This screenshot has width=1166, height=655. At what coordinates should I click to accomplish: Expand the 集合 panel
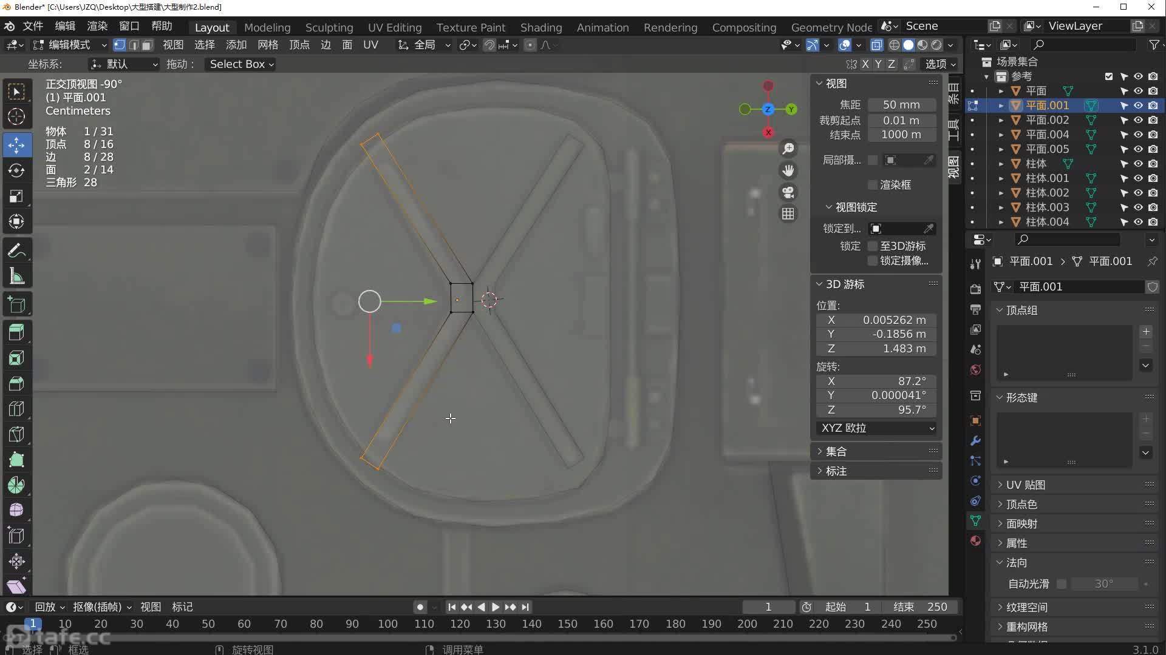click(x=836, y=451)
